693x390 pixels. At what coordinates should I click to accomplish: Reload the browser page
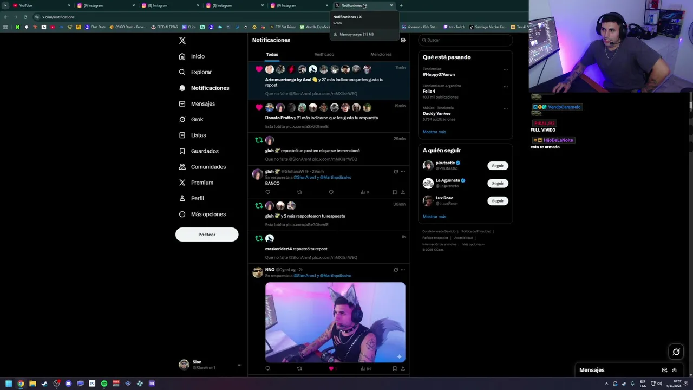point(25,17)
